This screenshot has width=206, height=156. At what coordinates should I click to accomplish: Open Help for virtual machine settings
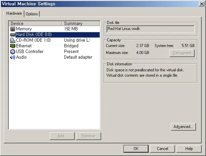(x=189, y=149)
